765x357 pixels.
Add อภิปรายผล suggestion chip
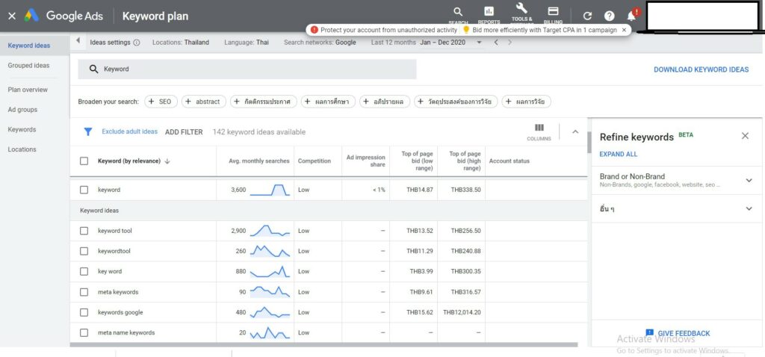tap(385, 102)
